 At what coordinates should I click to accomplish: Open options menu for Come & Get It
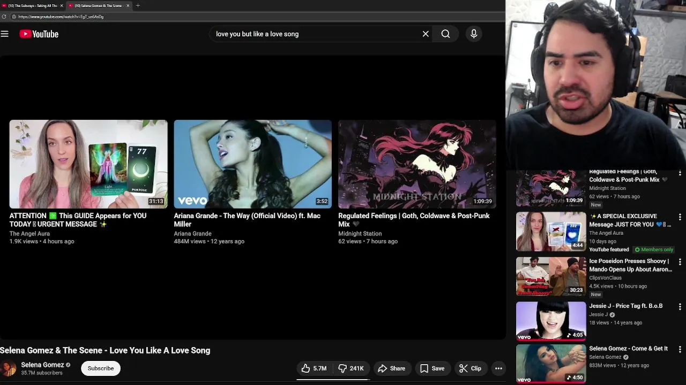[680, 350]
